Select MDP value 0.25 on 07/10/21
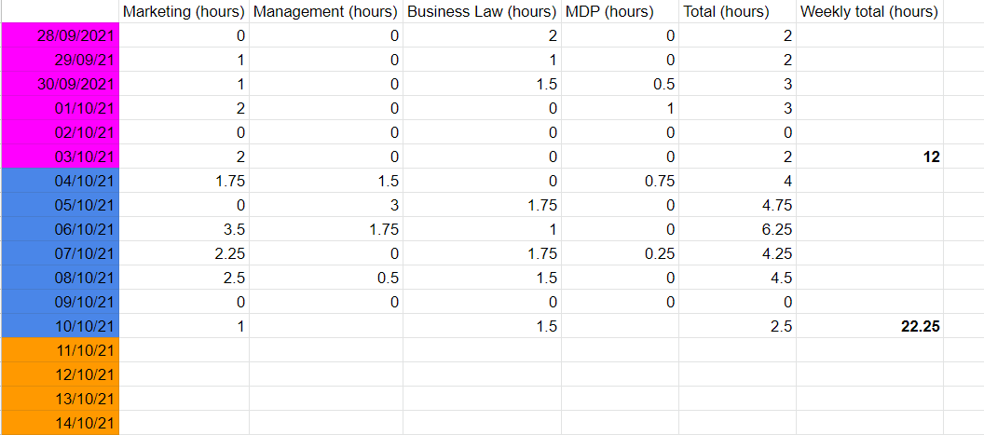 pyautogui.click(x=620, y=253)
